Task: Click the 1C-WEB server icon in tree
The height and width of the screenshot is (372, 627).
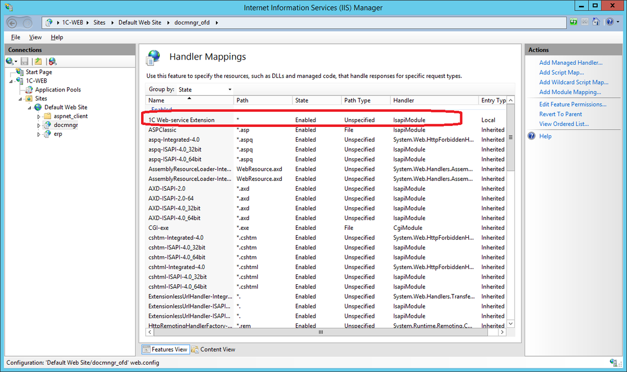Action: point(20,81)
